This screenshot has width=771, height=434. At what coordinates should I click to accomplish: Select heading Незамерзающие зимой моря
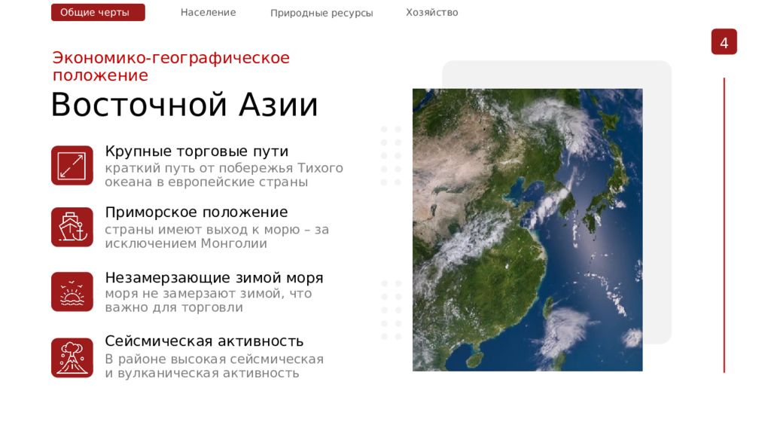point(214,277)
